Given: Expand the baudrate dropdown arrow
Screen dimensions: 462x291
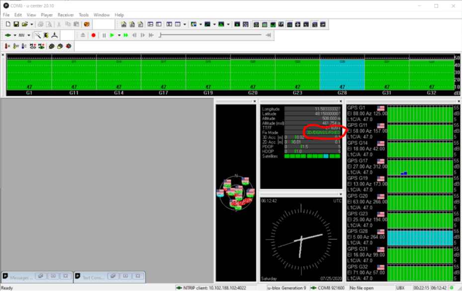Looking at the screenshot, I should click(x=28, y=35).
